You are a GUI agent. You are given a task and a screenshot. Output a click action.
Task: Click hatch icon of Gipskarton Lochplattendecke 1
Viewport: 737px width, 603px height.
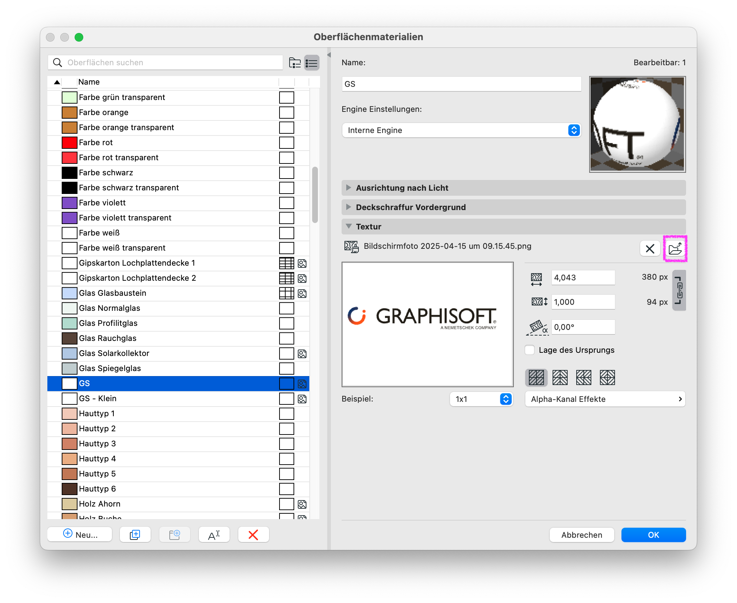[287, 263]
